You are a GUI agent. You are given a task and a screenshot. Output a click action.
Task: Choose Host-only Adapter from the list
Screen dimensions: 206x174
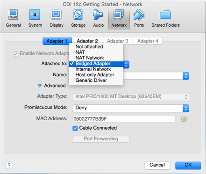click(x=96, y=75)
